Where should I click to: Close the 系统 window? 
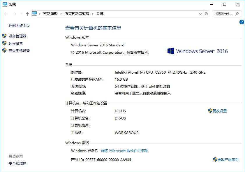pyautogui.click(x=238, y=4)
